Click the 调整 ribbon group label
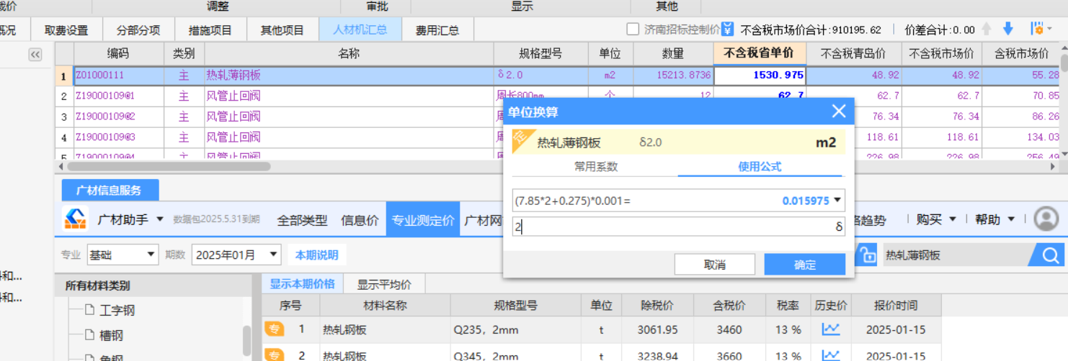The width and height of the screenshot is (1068, 361). 218,6
